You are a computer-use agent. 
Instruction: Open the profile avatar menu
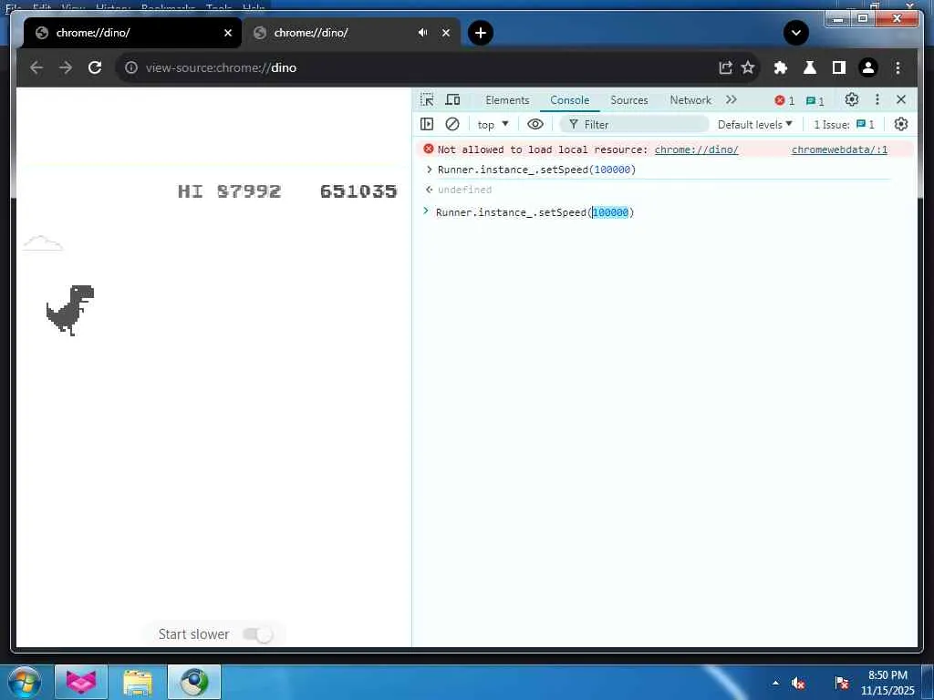click(x=868, y=67)
